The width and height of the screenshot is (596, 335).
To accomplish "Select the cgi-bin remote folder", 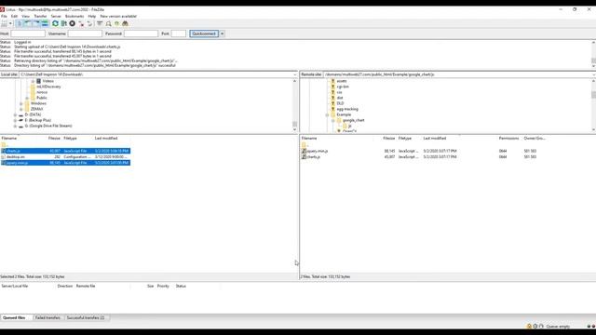I will tap(343, 87).
